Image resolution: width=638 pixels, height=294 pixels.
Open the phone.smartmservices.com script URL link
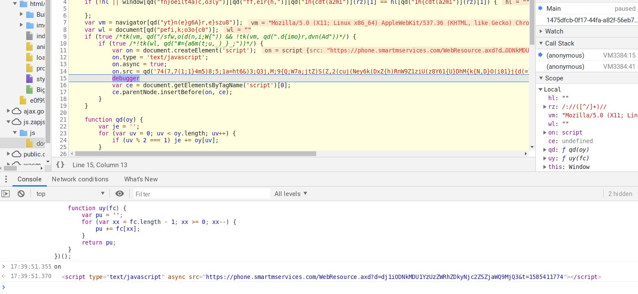[x=385, y=277]
